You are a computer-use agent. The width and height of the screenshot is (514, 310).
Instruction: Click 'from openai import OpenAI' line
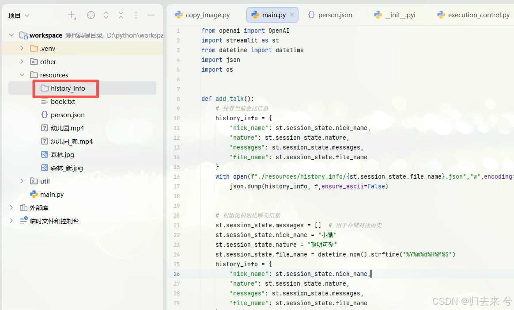pyautogui.click(x=245, y=31)
